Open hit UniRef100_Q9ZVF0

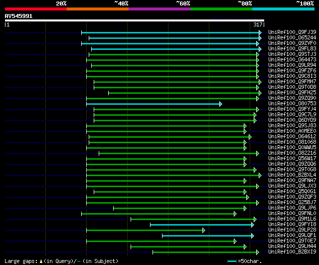292,43
